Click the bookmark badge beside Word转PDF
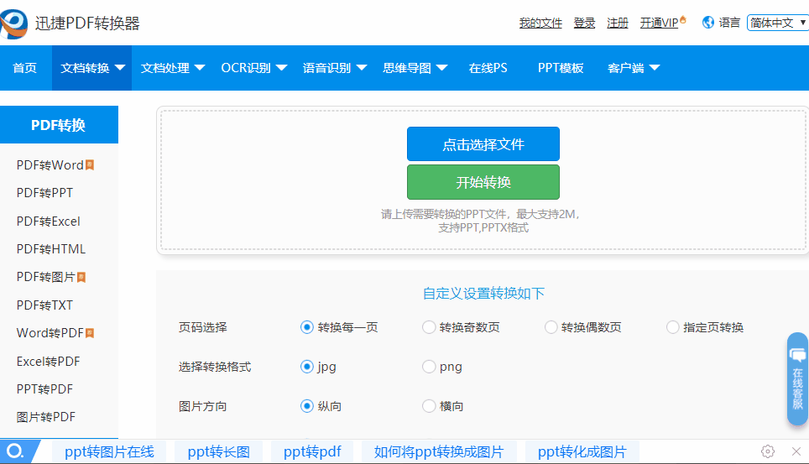This screenshot has width=809, height=464. pyautogui.click(x=90, y=333)
